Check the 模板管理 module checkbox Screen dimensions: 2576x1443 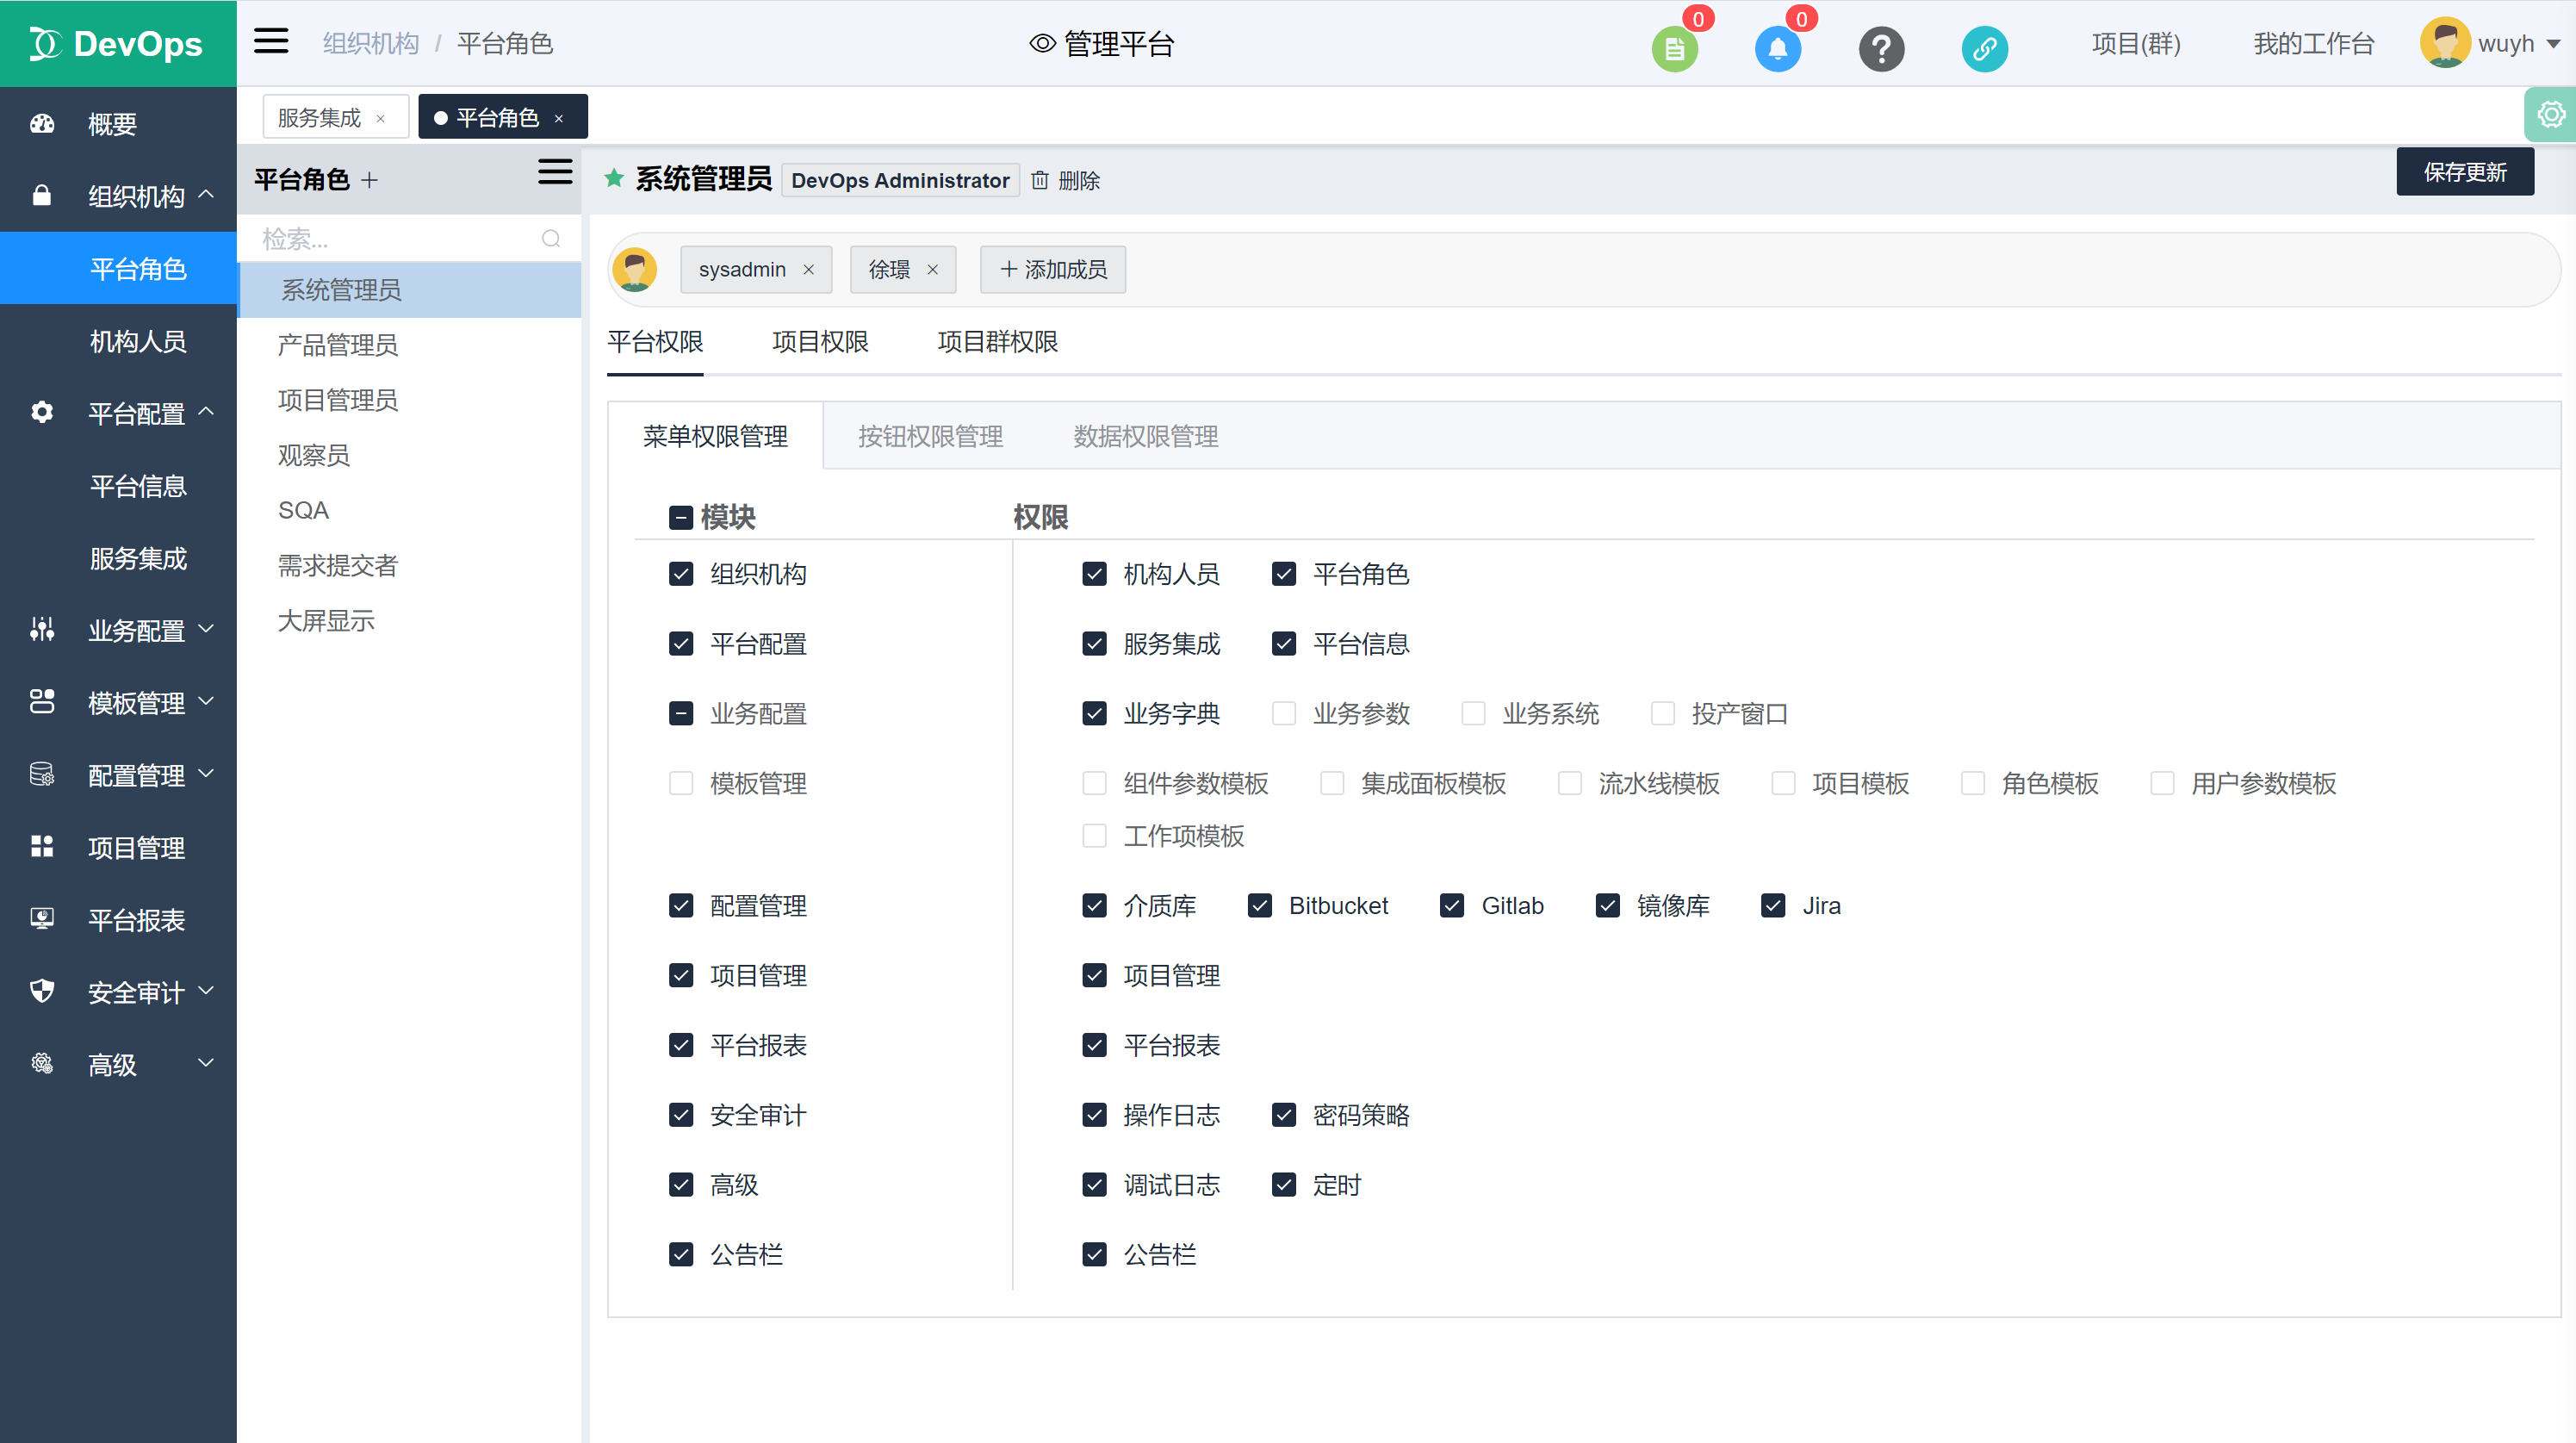coord(680,783)
